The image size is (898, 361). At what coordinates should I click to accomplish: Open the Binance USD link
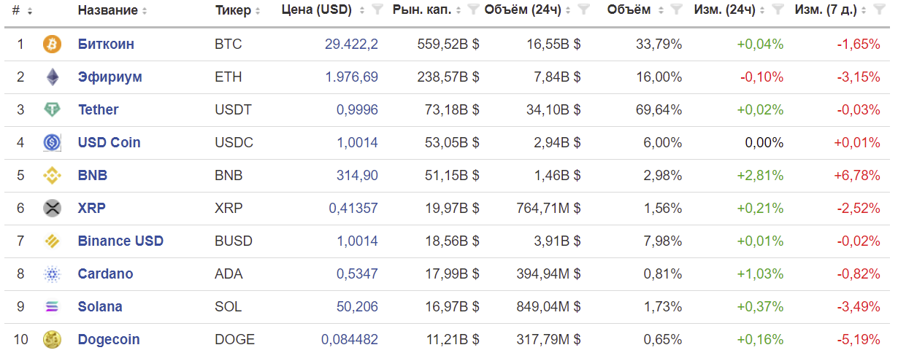(120, 241)
